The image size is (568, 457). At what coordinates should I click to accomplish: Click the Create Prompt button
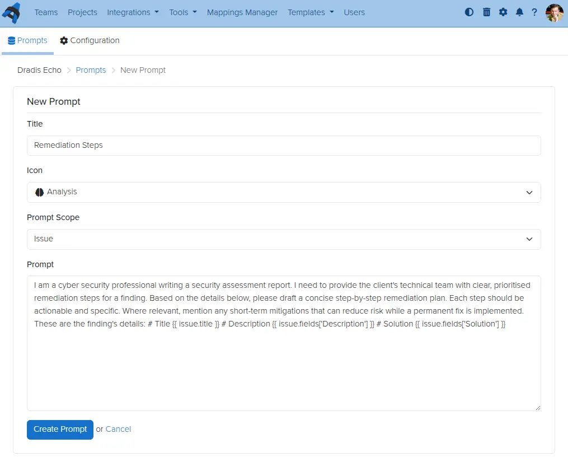(59, 429)
